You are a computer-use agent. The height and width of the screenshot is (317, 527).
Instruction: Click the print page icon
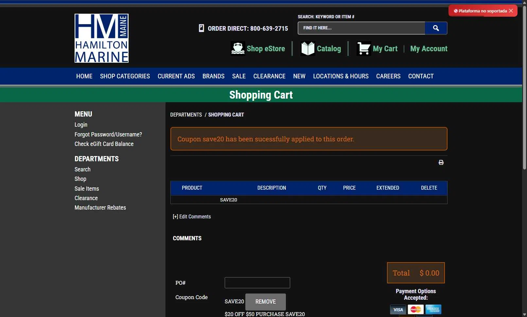coord(441,162)
